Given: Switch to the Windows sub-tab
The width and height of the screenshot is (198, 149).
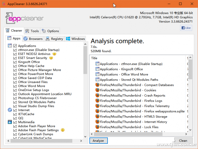Looking at the screenshot, I should coord(75,39).
